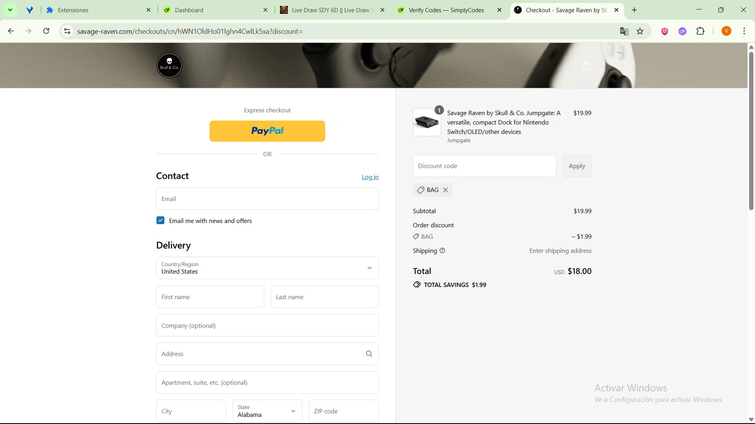Click the shipping help question mark icon
Viewport: 755px width, 424px height.
point(442,251)
